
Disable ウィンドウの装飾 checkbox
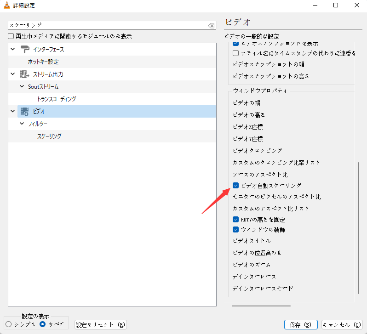click(236, 229)
